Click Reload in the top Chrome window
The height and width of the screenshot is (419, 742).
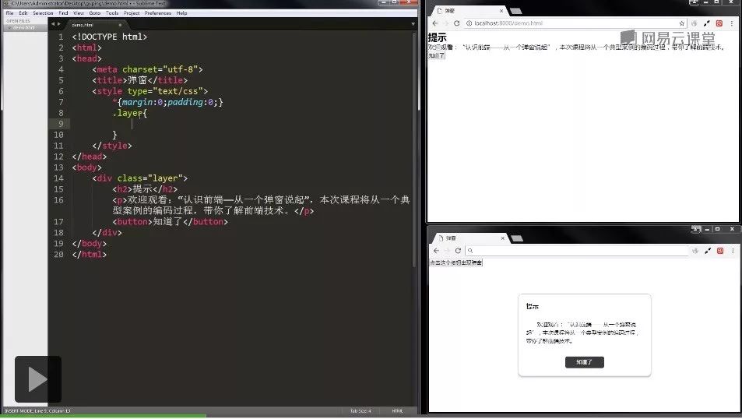tap(457, 23)
